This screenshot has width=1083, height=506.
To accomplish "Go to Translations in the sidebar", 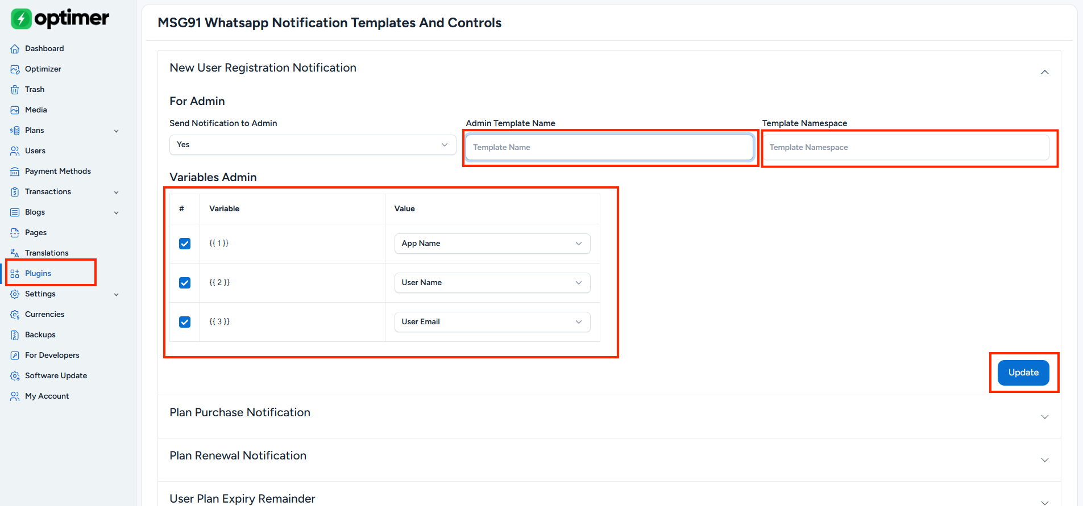I will pos(47,253).
